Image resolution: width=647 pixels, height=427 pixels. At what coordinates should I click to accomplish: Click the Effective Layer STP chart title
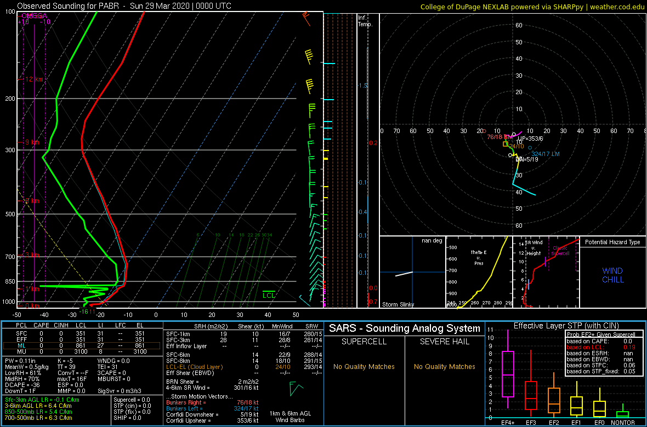click(566, 326)
